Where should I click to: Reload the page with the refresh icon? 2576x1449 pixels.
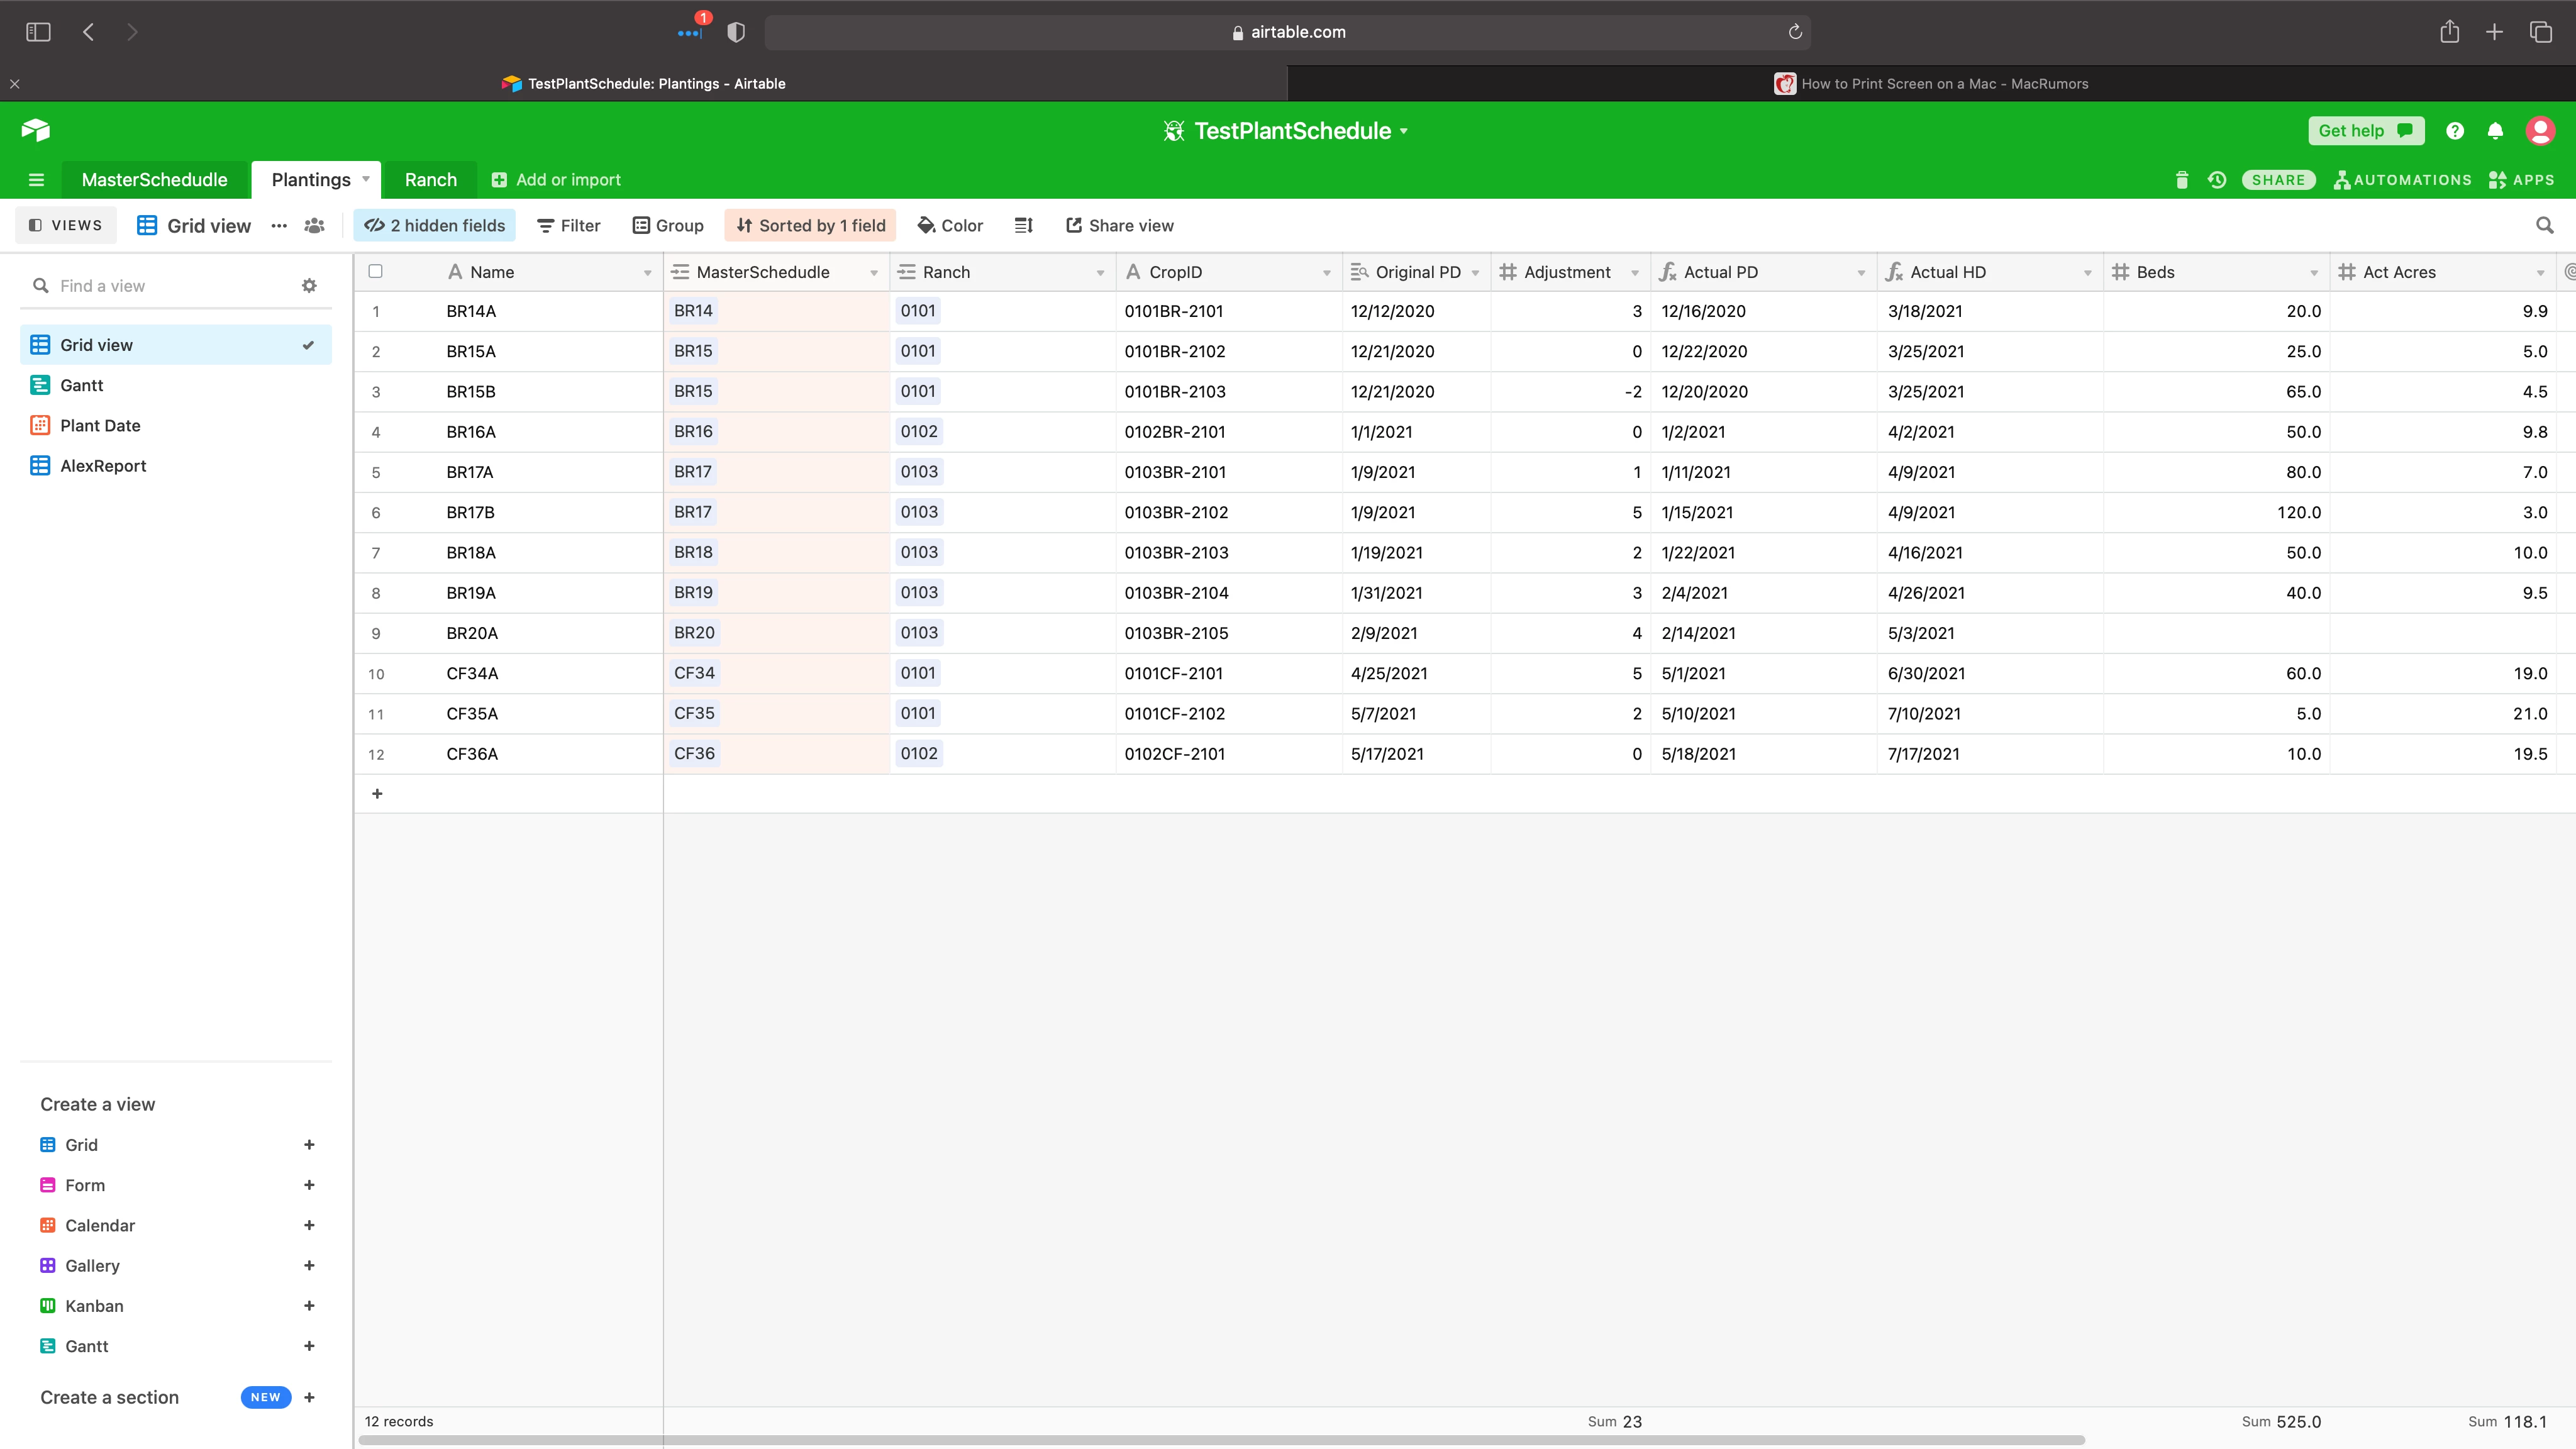tap(1795, 32)
